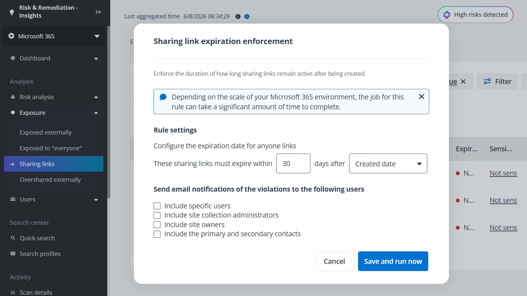Open Overshared externally page
Viewport: 527px width, 296px height.
coord(50,180)
